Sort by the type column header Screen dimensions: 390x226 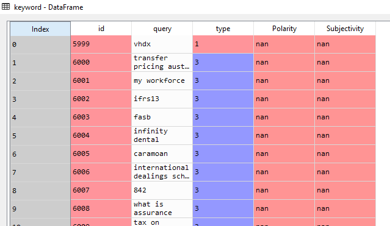point(223,29)
